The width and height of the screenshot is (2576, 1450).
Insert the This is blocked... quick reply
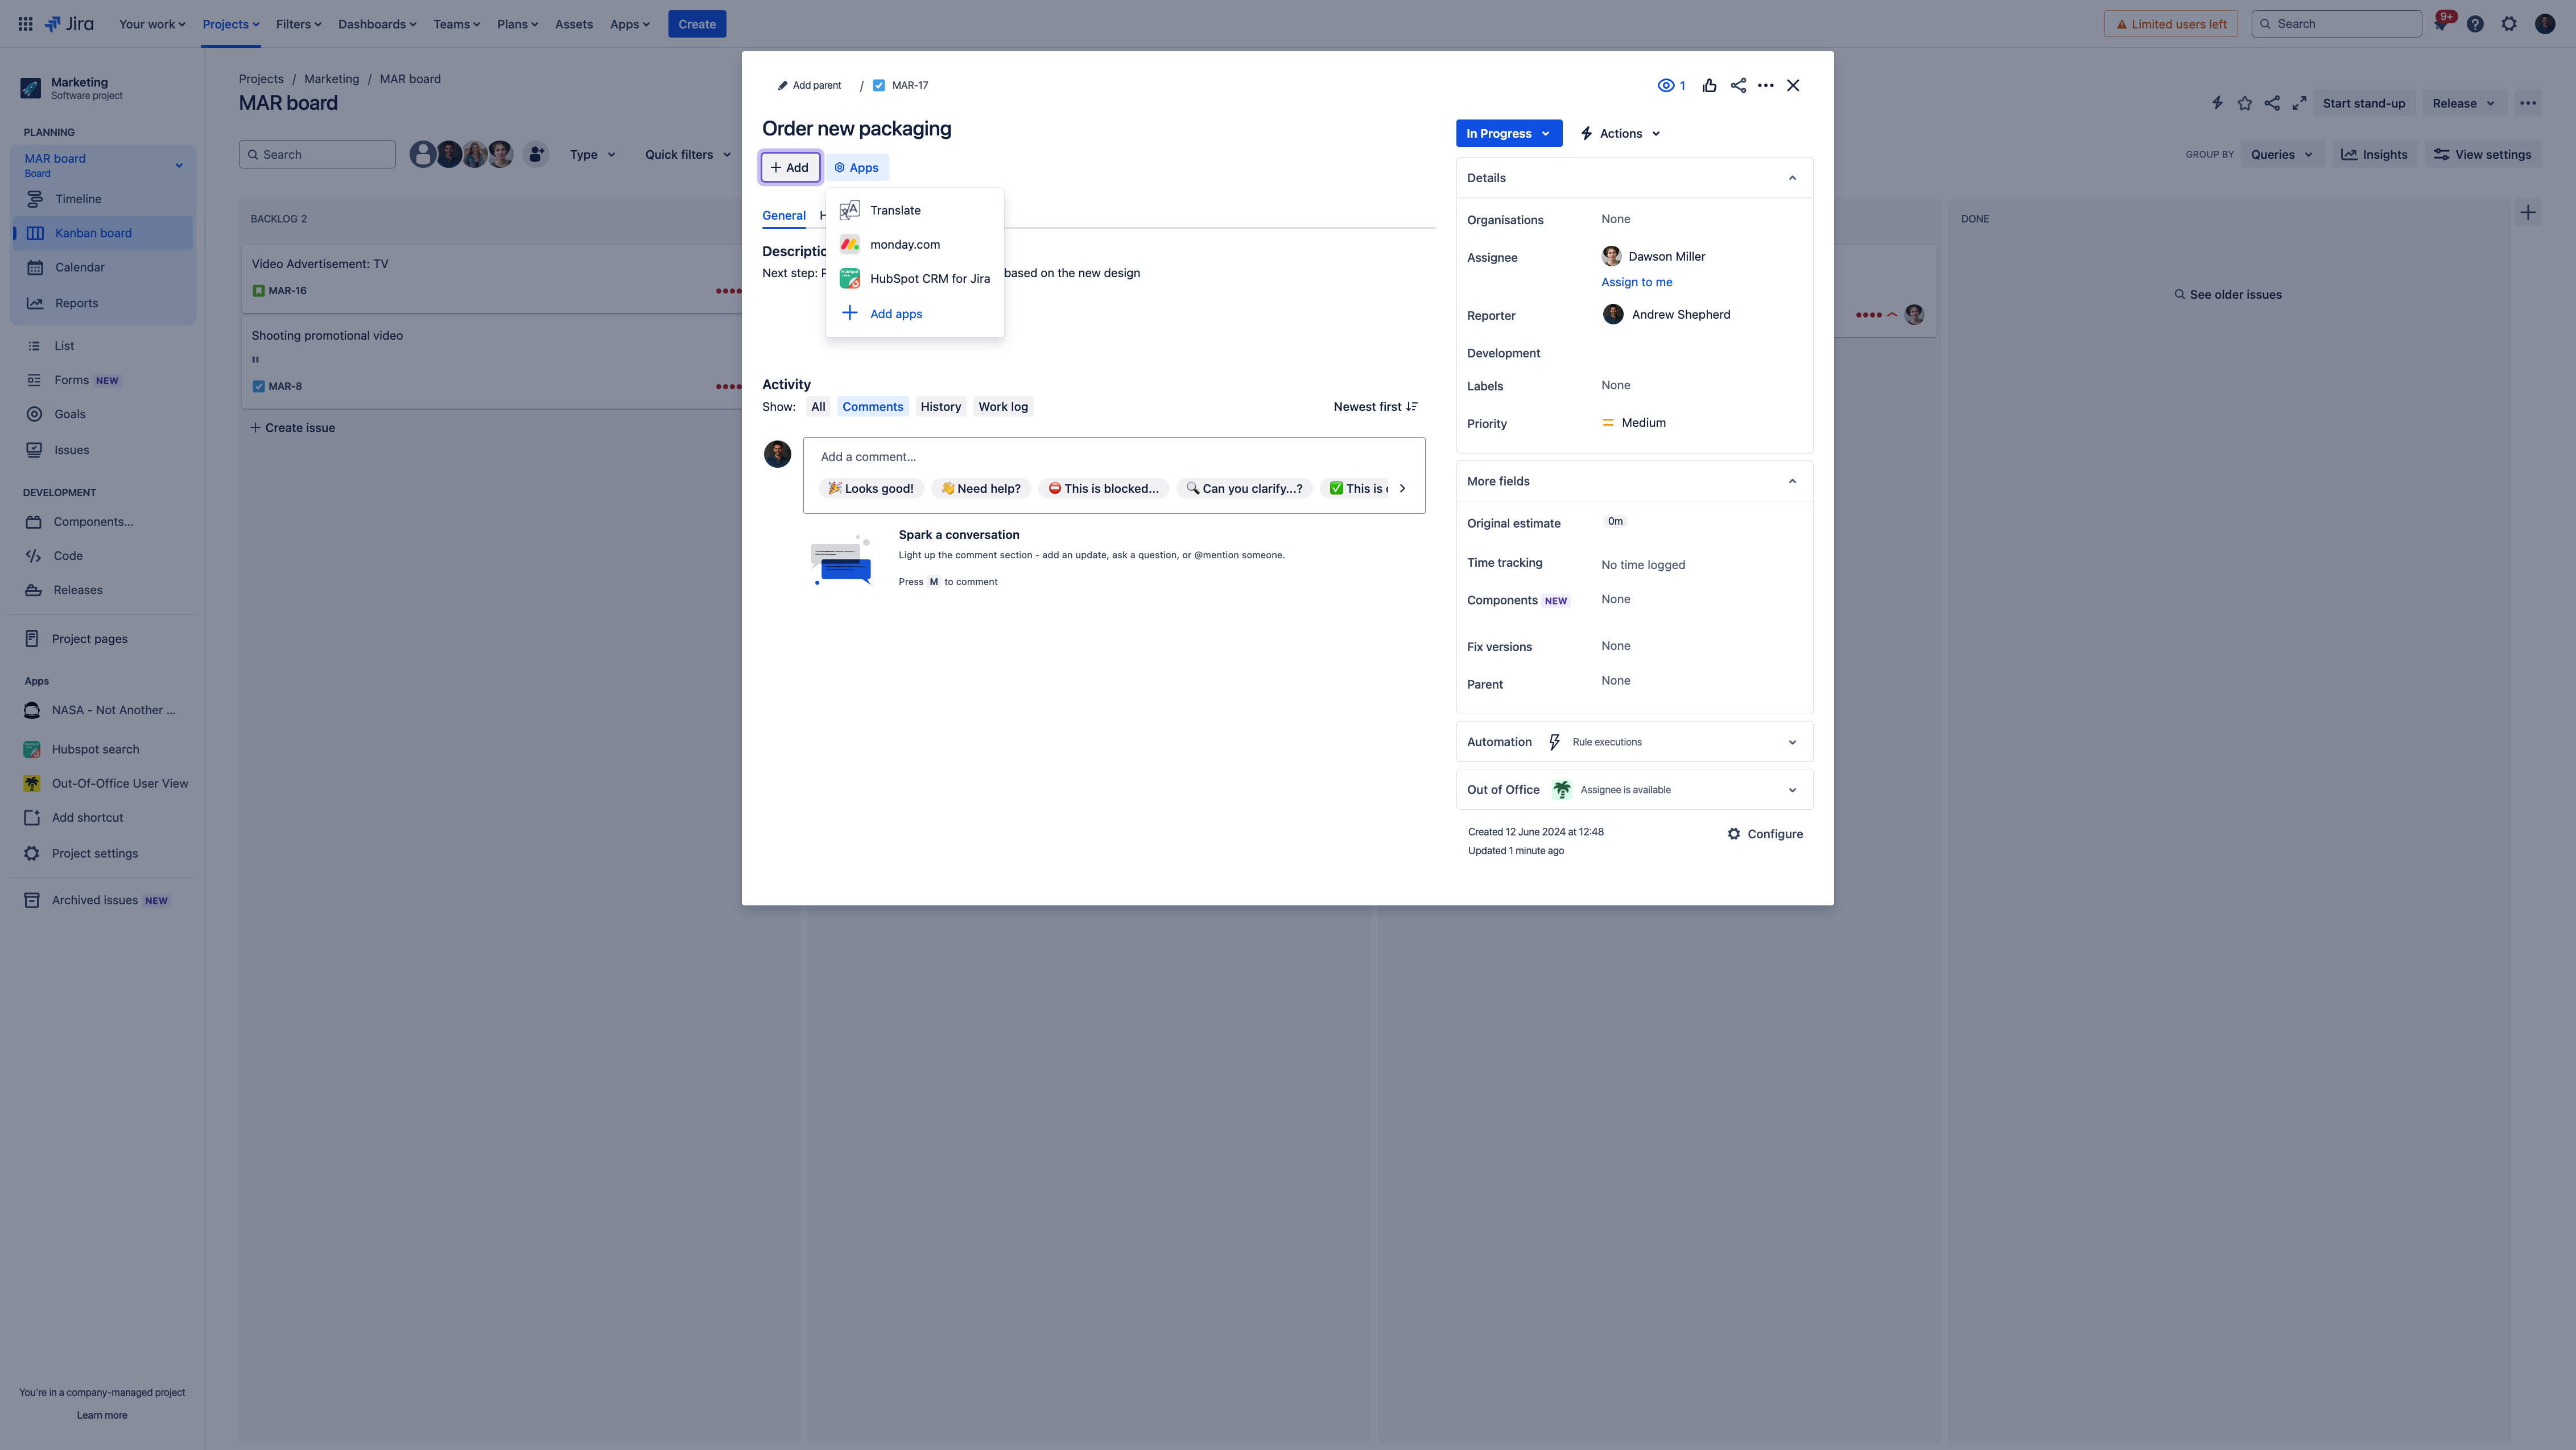click(1103, 489)
